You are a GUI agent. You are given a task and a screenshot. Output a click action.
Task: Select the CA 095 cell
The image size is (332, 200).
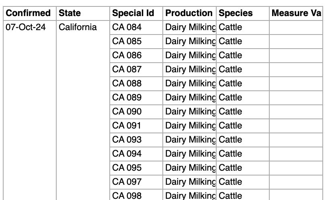tap(127, 168)
